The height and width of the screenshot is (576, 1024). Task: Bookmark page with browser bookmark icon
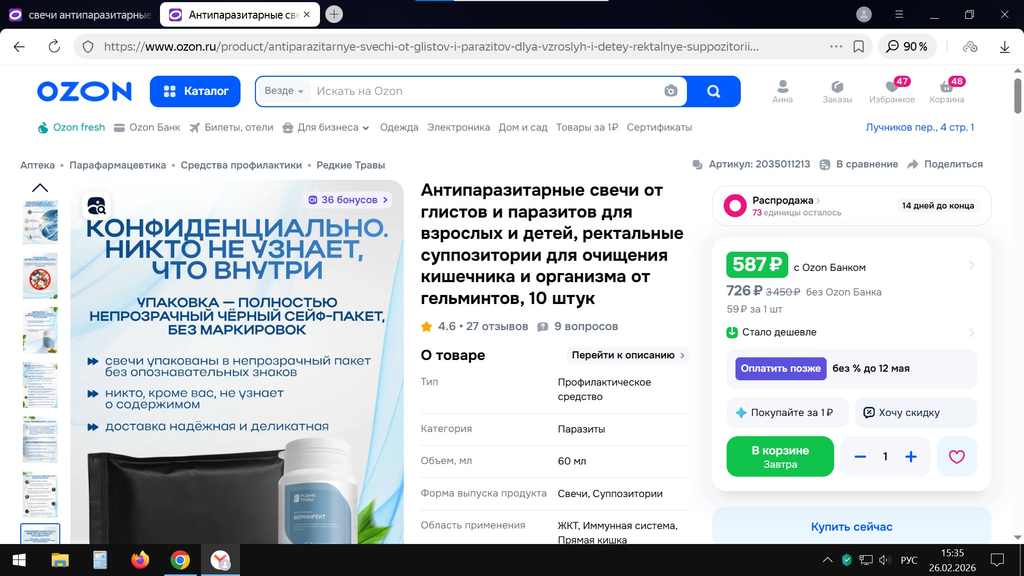[x=859, y=46]
